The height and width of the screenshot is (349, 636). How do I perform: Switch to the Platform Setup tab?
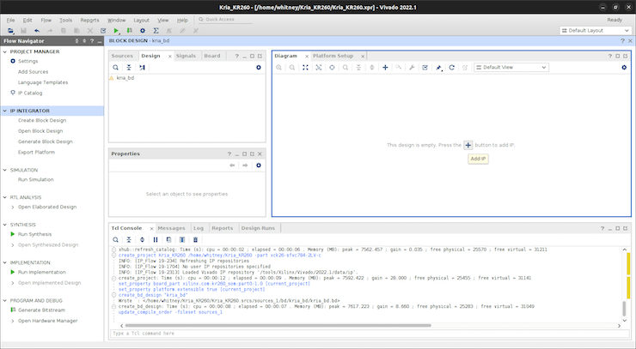pos(333,56)
